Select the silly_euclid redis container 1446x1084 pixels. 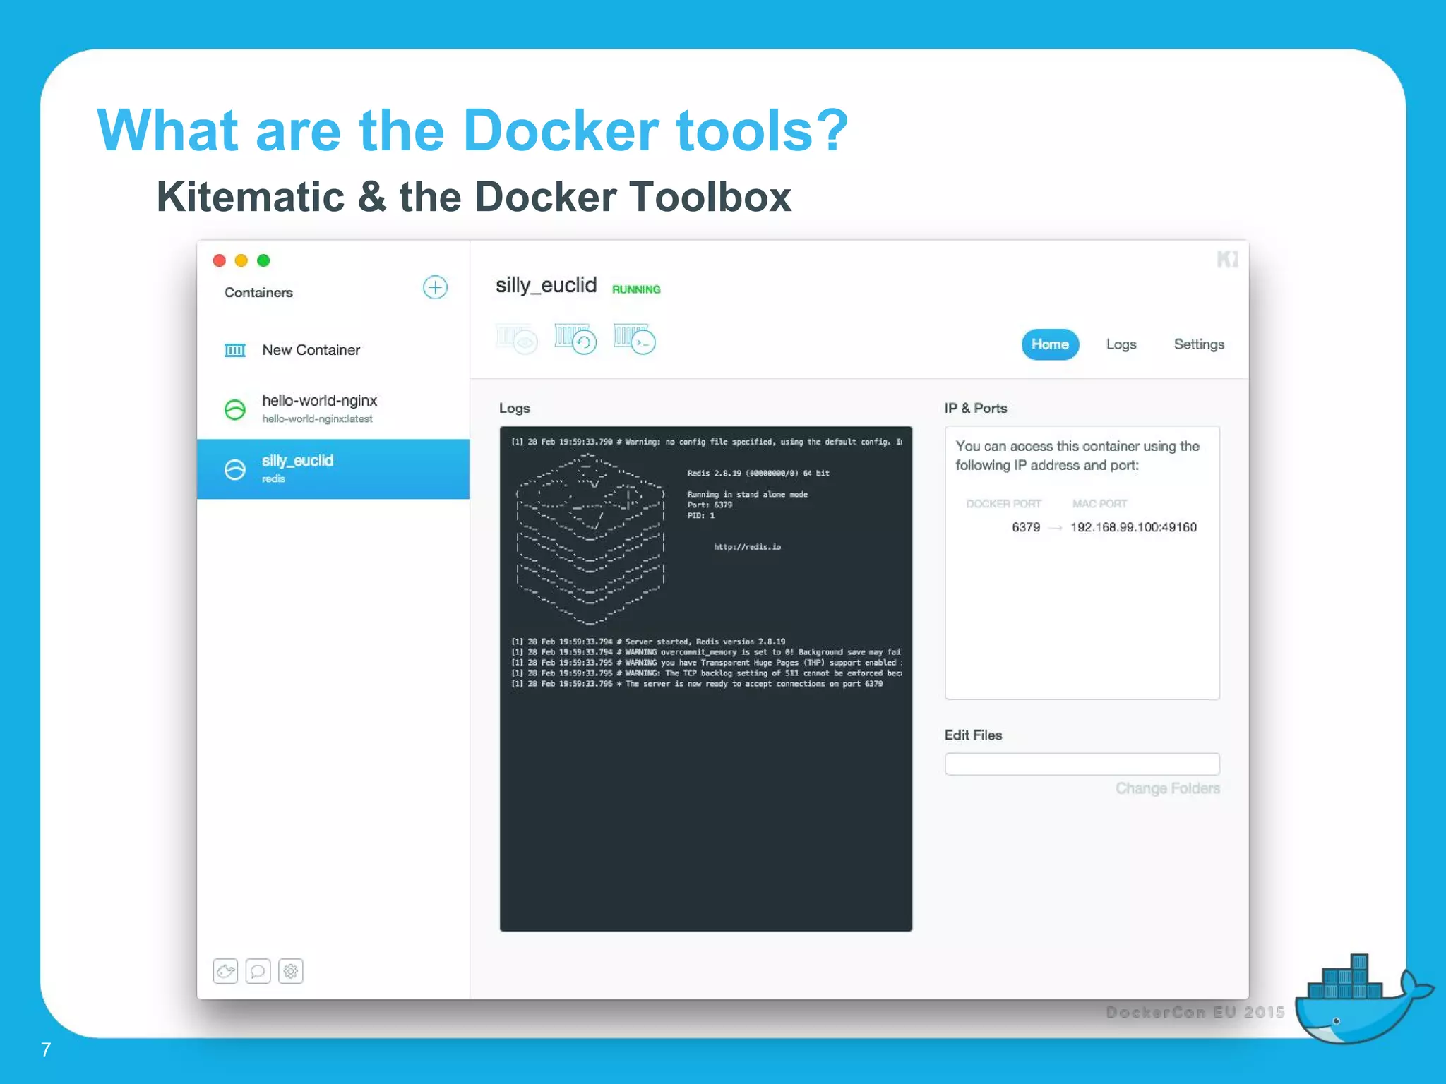coord(333,469)
